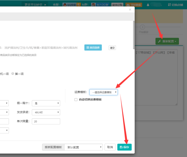The width and height of the screenshot is (187, 157).
Task: Click the QQ交谈 customer service icon
Action: coord(70,5)
